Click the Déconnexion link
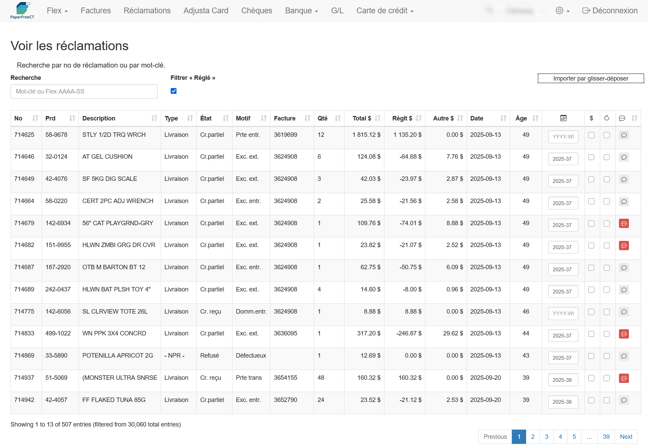 click(x=610, y=11)
